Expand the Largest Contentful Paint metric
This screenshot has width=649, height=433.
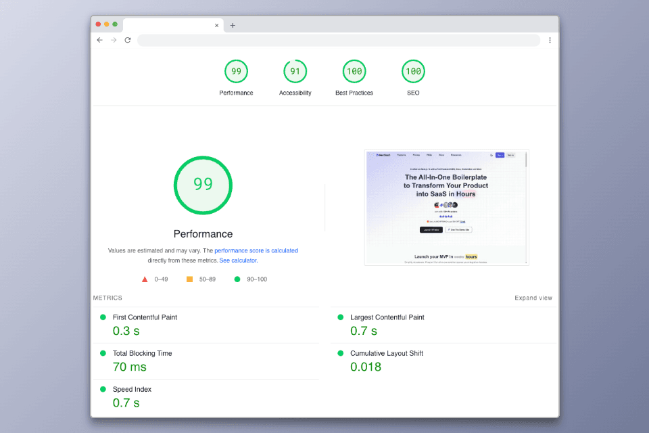click(x=387, y=317)
